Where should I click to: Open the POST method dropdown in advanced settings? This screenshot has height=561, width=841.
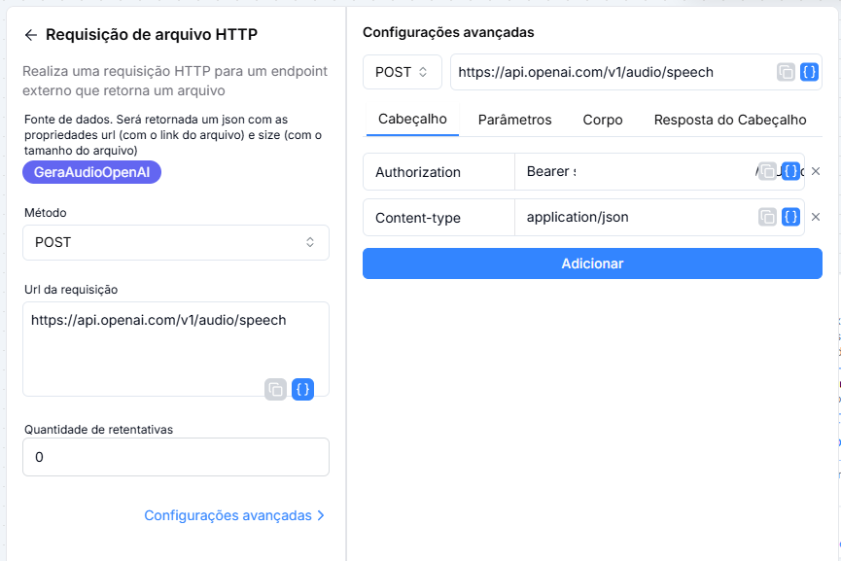403,72
